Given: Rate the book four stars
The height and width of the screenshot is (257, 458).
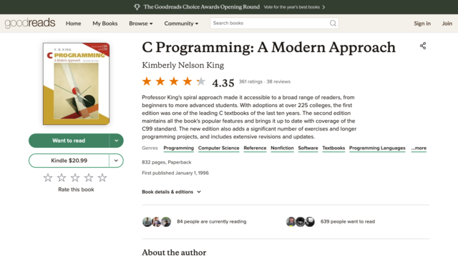Looking at the screenshot, I should tap(89, 178).
